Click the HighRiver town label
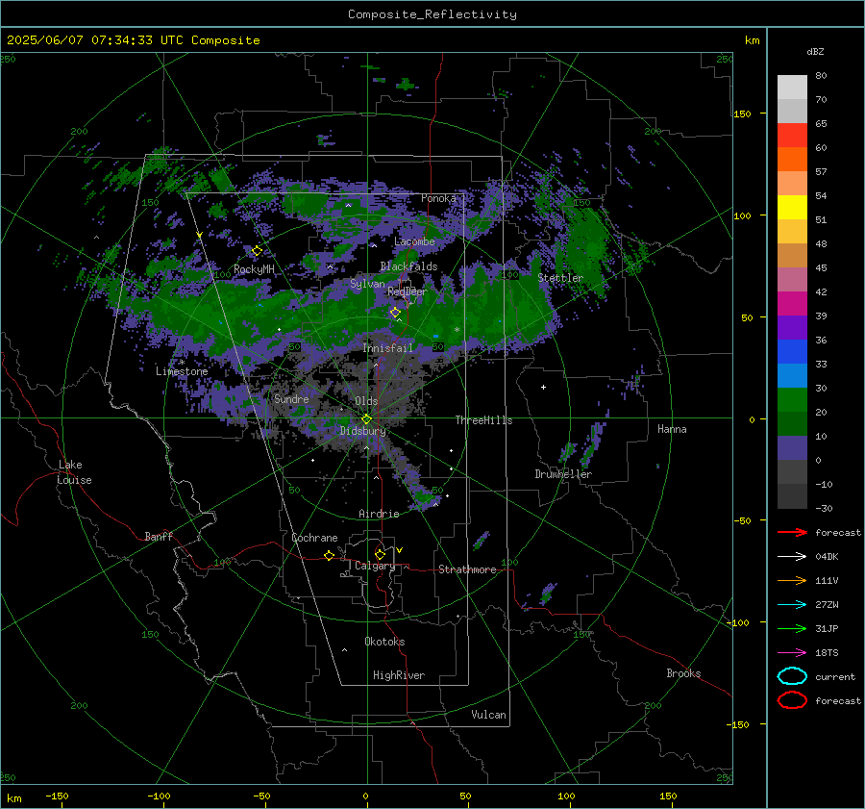 pos(399,675)
